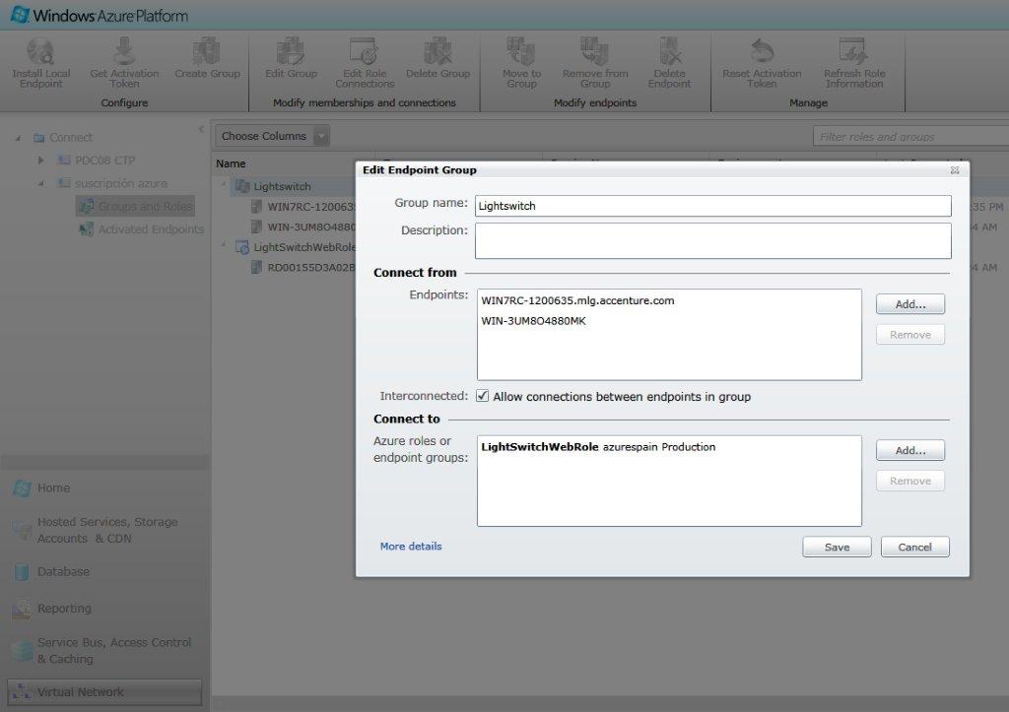Viewport: 1009px width, 712px height.
Task: Select the Virtual Network navigation item
Action: [104, 692]
